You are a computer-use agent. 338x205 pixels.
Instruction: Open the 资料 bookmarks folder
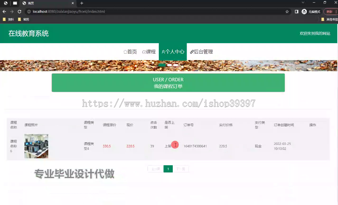8,20
